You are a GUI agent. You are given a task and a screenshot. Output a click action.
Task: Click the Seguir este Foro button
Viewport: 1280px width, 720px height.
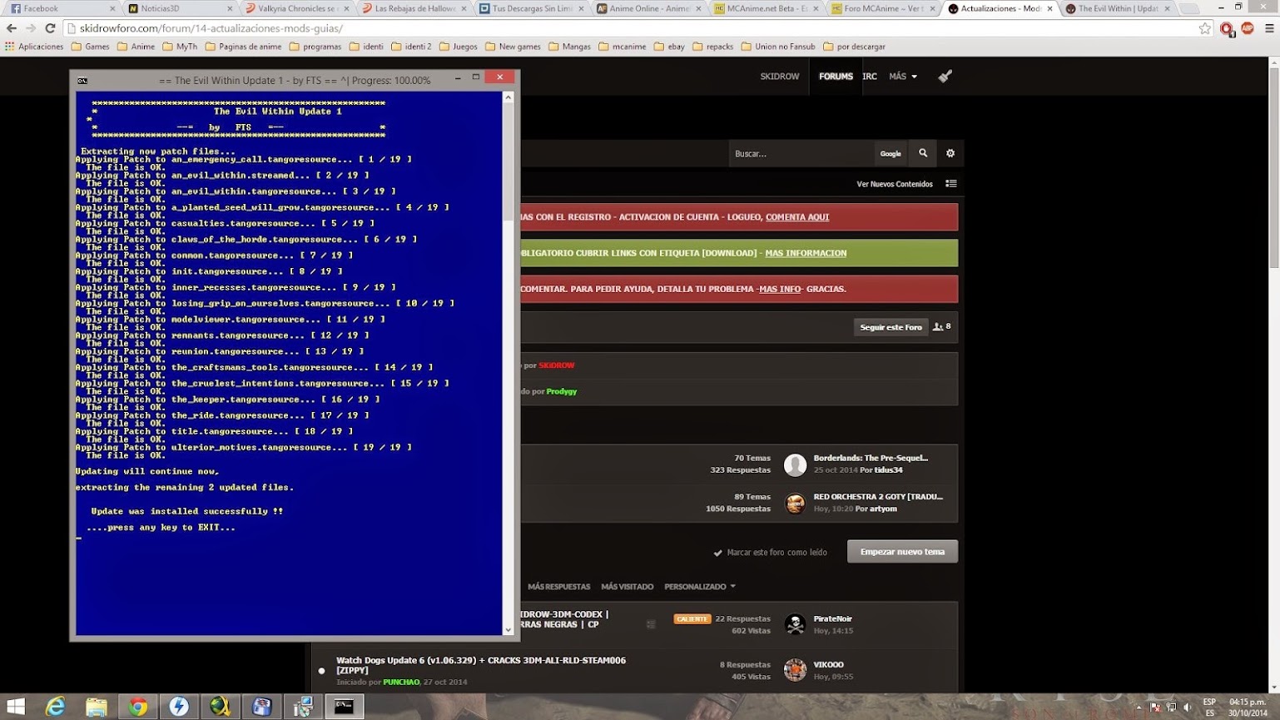[891, 327]
